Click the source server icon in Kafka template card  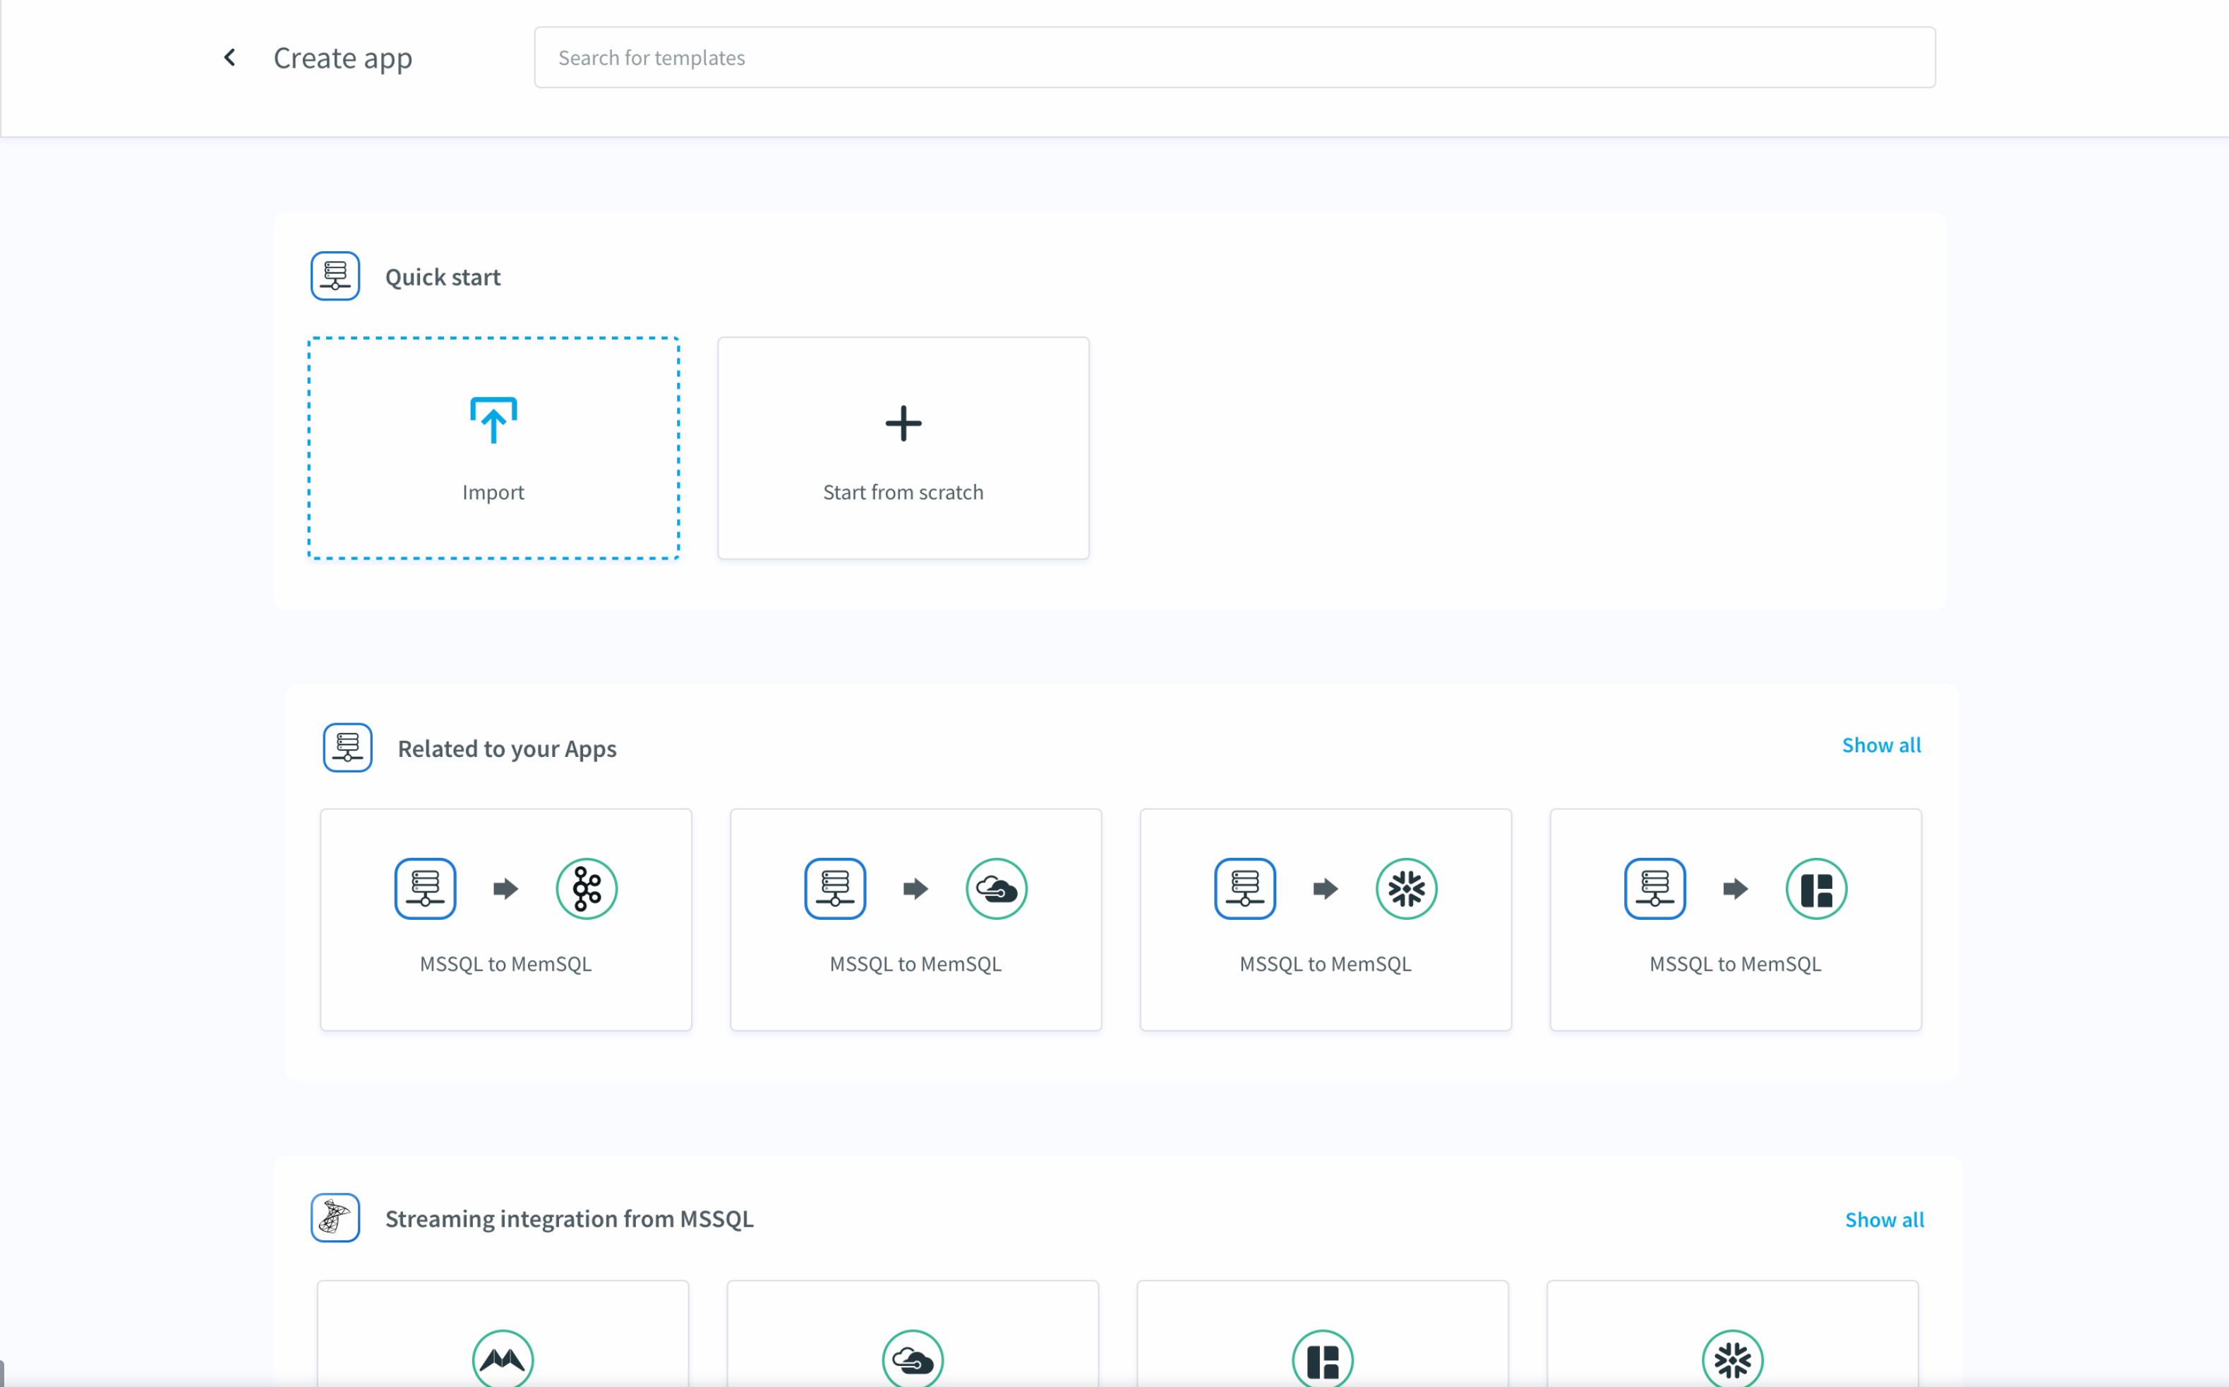tap(425, 888)
